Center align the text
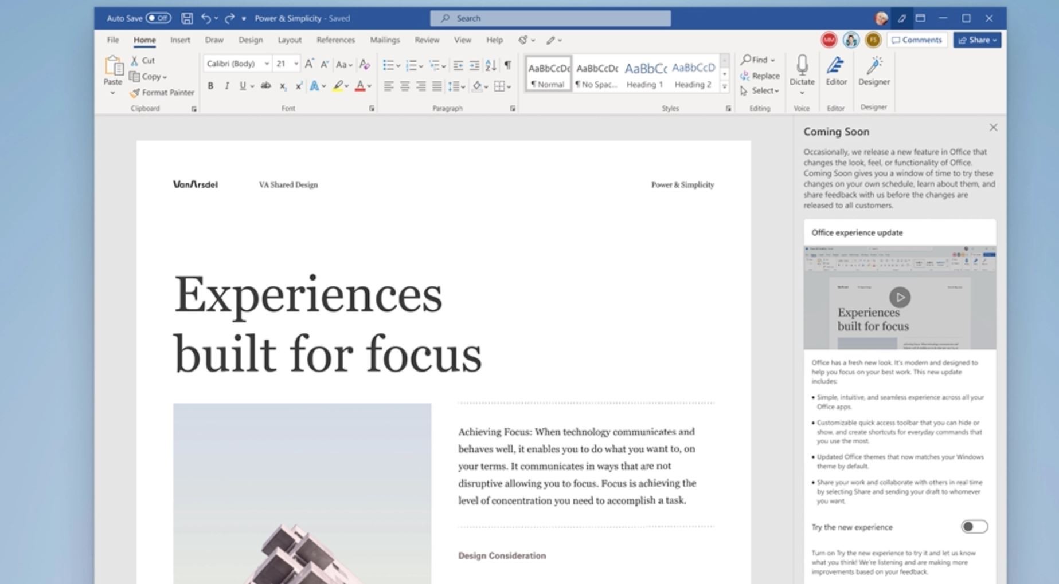The width and height of the screenshot is (1059, 584). pyautogui.click(x=405, y=86)
